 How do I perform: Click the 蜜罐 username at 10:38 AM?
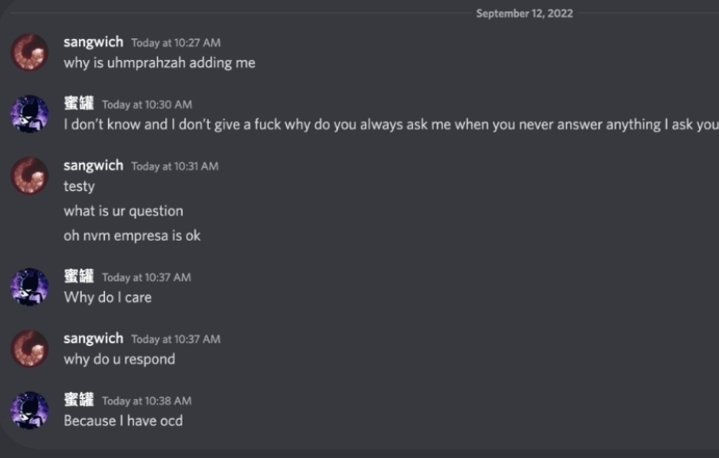point(78,400)
